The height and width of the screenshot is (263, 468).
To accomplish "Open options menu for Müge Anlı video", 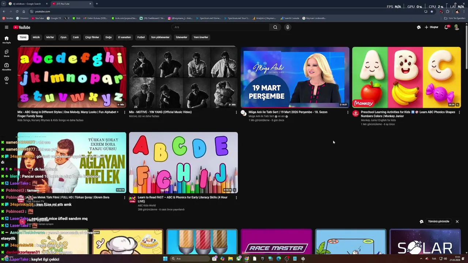I will tap(348, 112).
